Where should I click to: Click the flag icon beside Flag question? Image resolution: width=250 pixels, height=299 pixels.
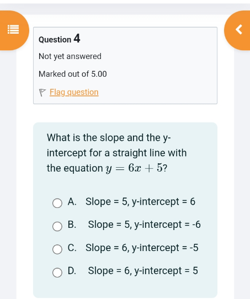pos(42,93)
